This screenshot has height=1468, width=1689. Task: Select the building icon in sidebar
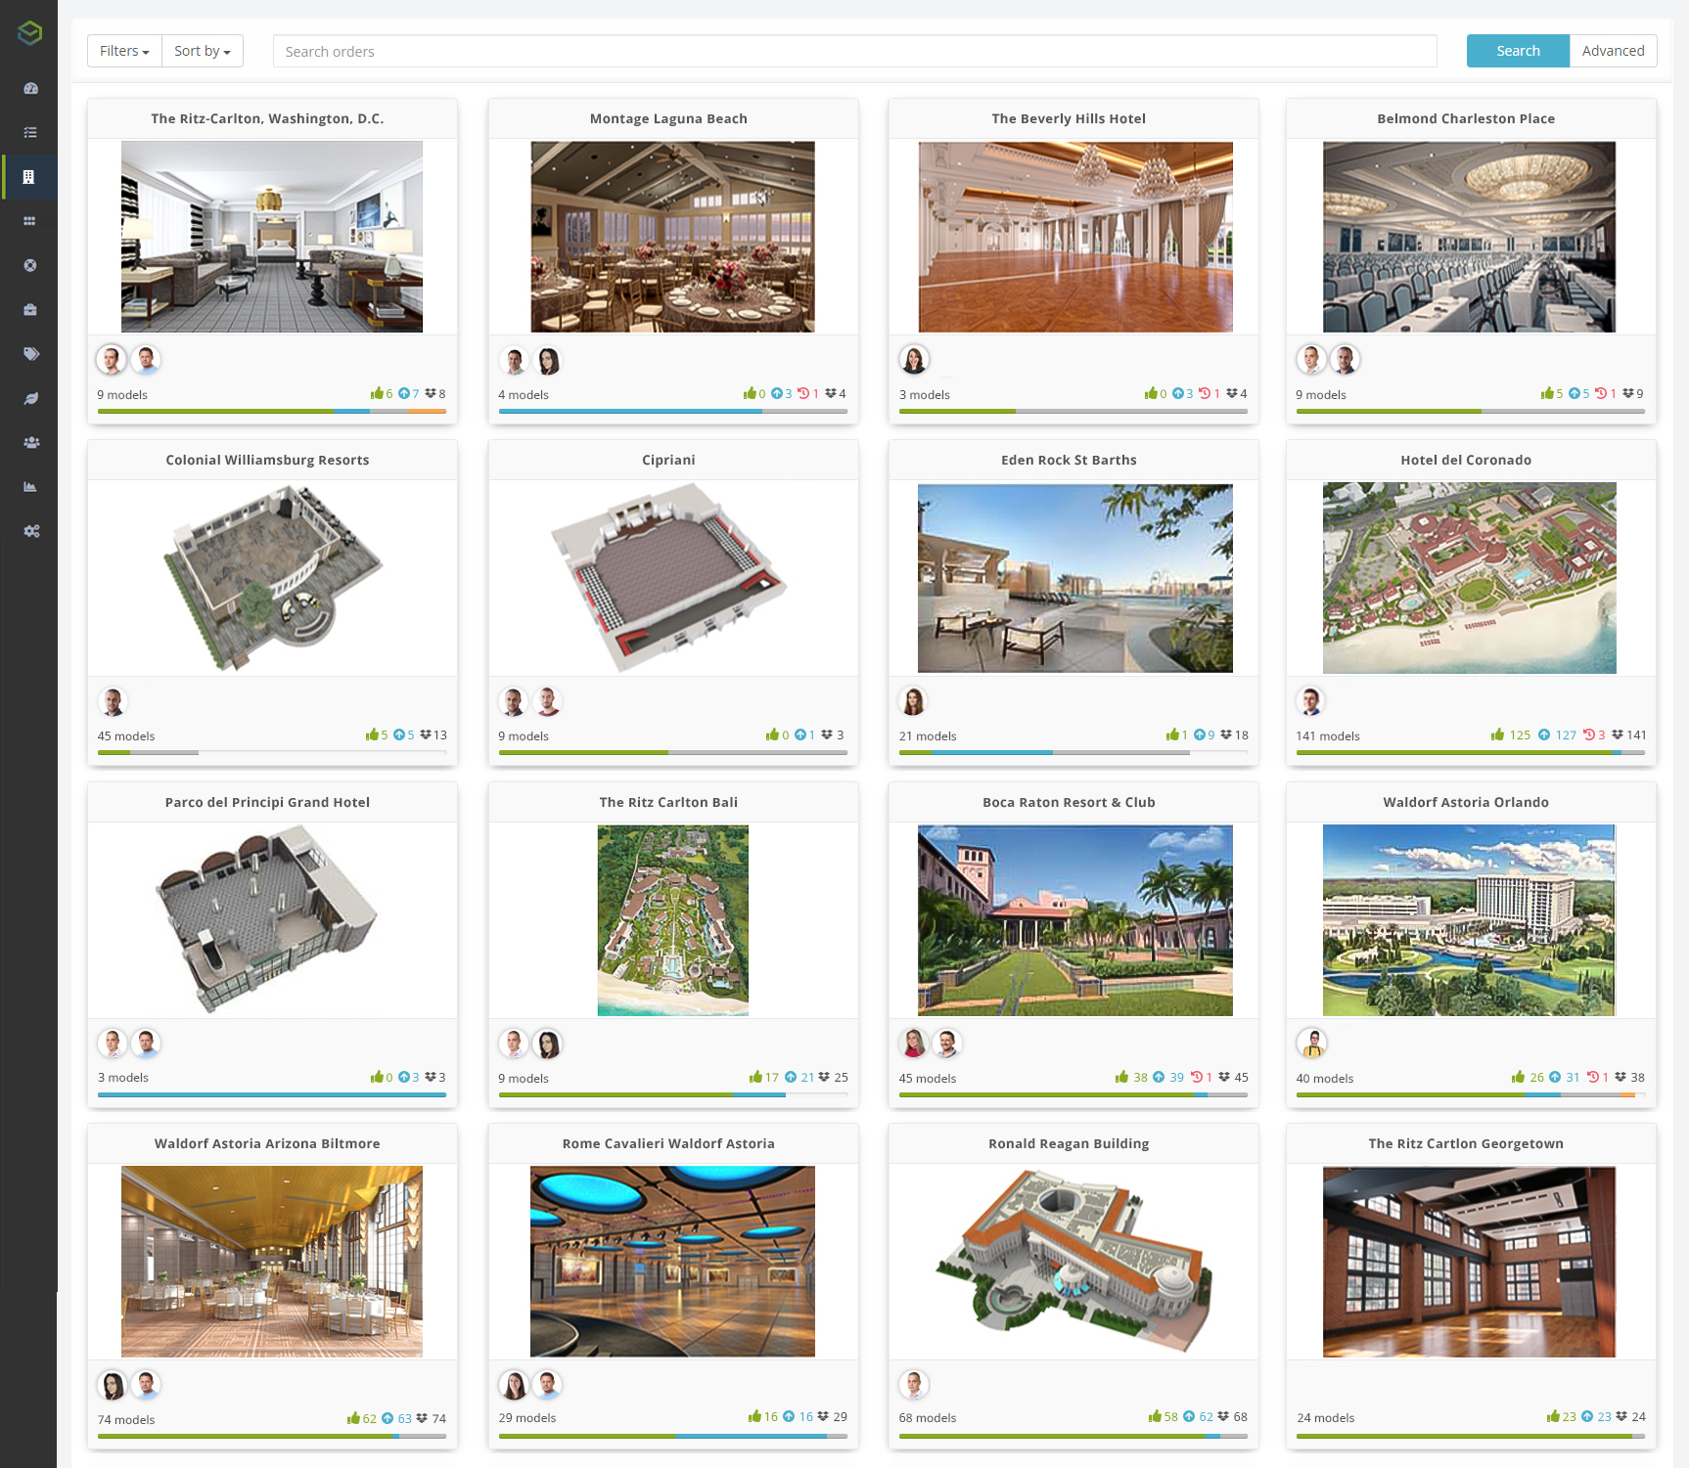pyautogui.click(x=29, y=177)
